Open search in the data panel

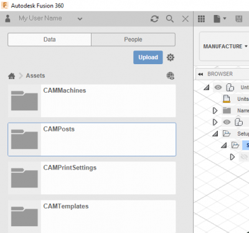coord(170,19)
